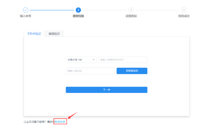Switch to the 邮箱验证 tab

click(x=54, y=34)
